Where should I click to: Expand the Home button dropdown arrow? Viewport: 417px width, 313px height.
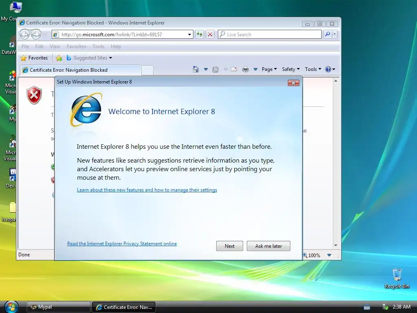[206, 69]
